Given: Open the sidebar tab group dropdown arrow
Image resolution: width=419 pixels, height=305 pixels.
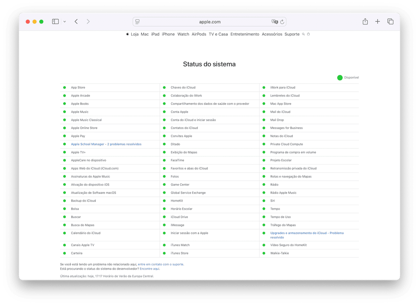Looking at the screenshot, I should click(x=64, y=22).
